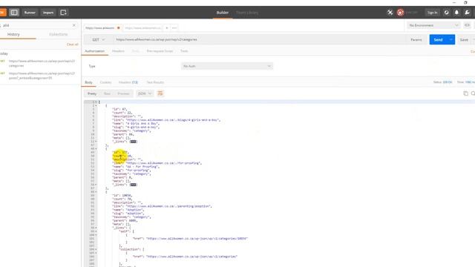The height and width of the screenshot is (267, 475).
Task: Open the Runner button
Action: [x=30, y=13]
